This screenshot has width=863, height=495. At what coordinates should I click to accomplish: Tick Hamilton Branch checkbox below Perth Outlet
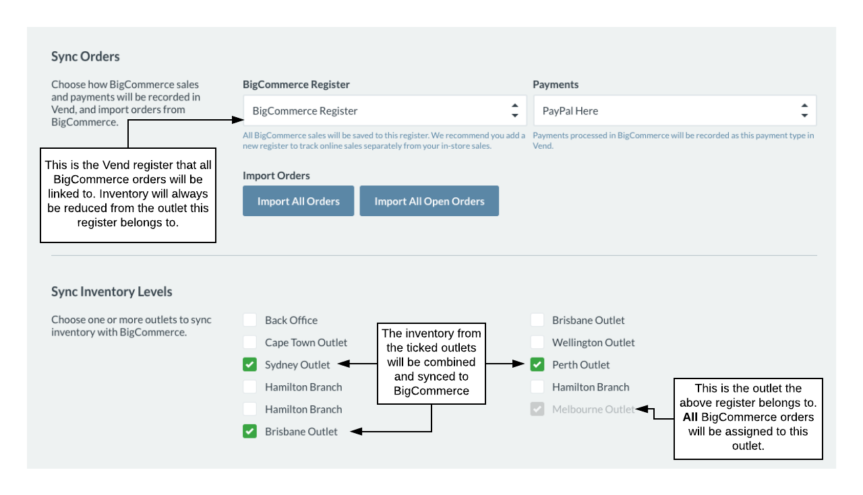[537, 387]
